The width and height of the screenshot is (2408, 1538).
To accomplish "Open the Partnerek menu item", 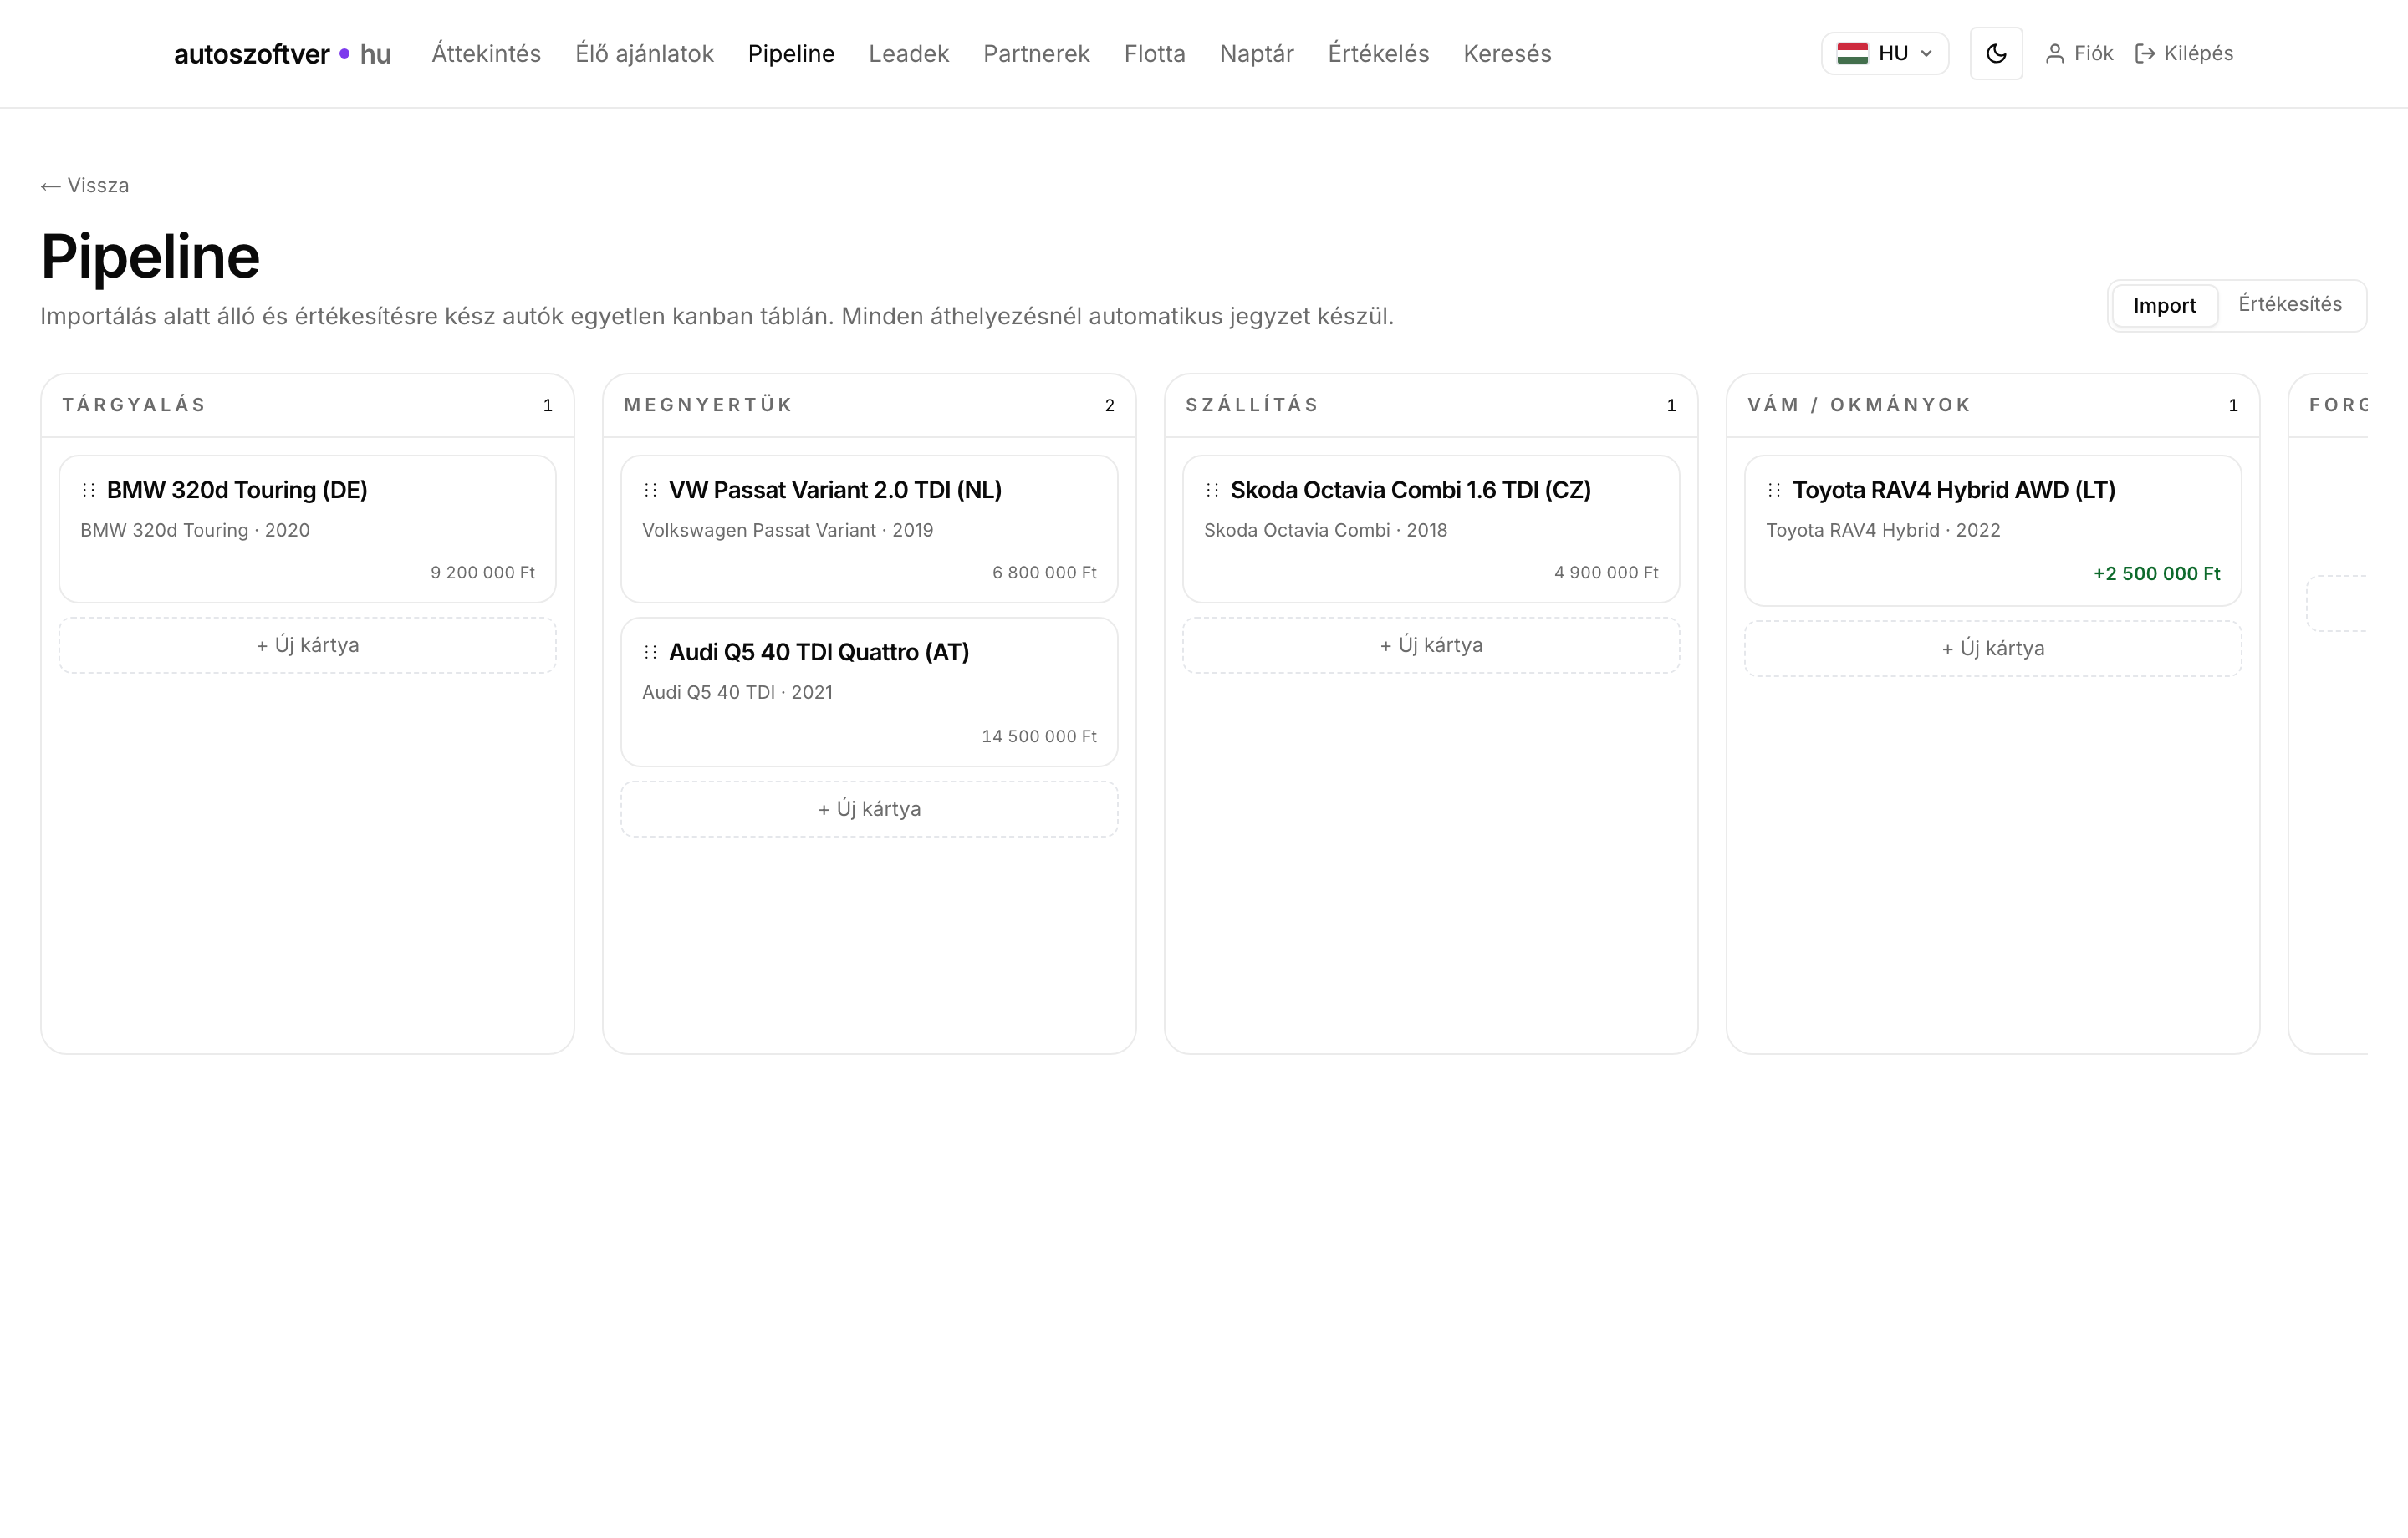I will coord(1036,54).
